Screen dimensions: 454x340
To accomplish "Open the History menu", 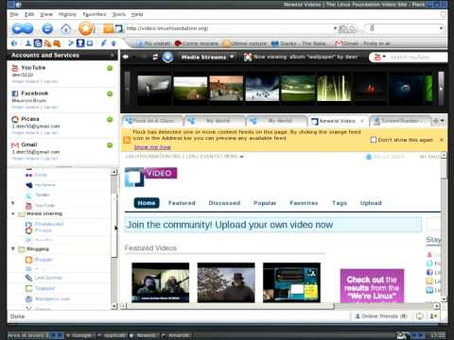I will [67, 14].
